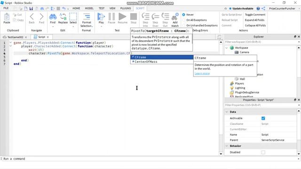301x169 pixels.
Task: Click the blue help question mark icon
Action: (258, 8)
